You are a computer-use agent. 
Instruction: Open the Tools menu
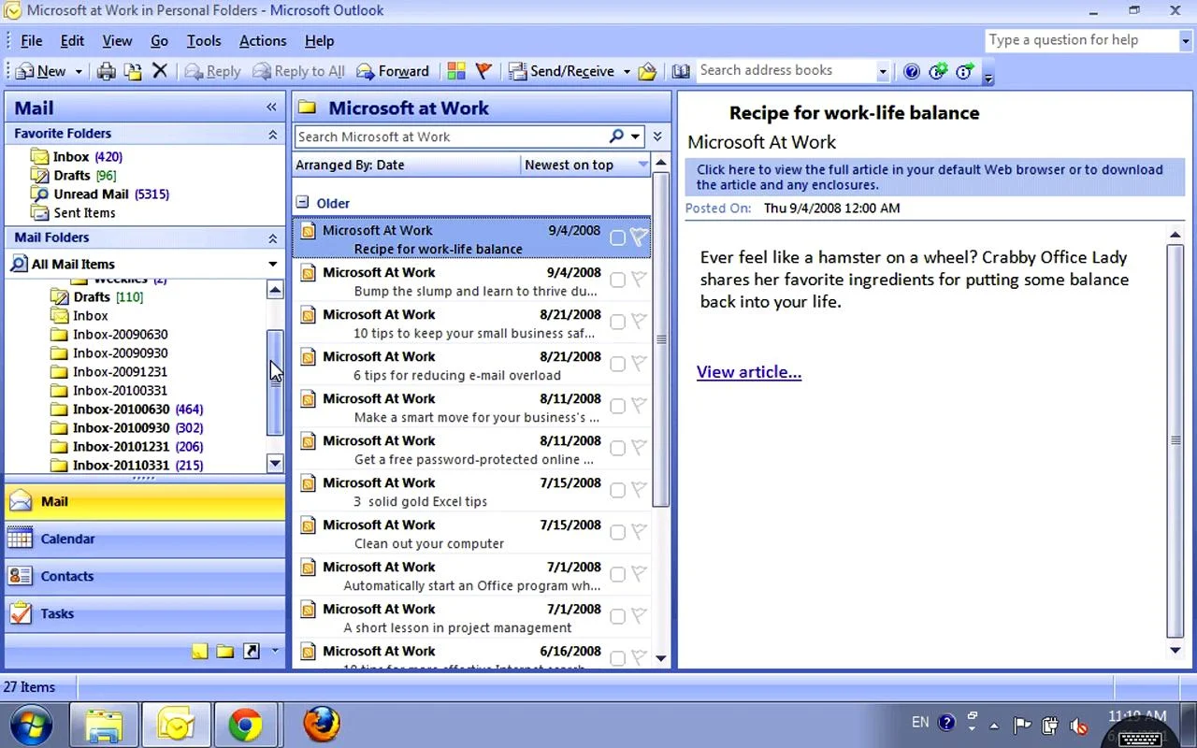[x=204, y=41]
